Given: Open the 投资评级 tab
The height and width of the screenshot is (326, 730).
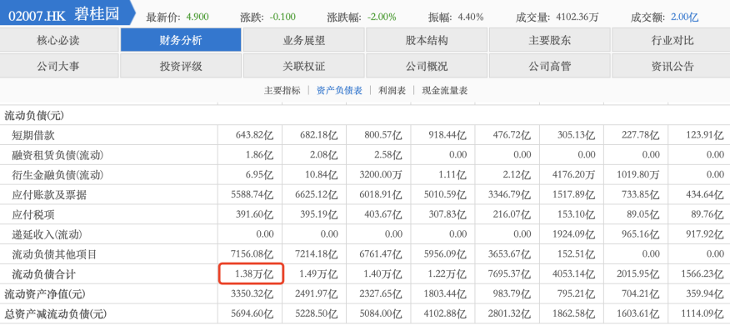Looking at the screenshot, I should 181,66.
